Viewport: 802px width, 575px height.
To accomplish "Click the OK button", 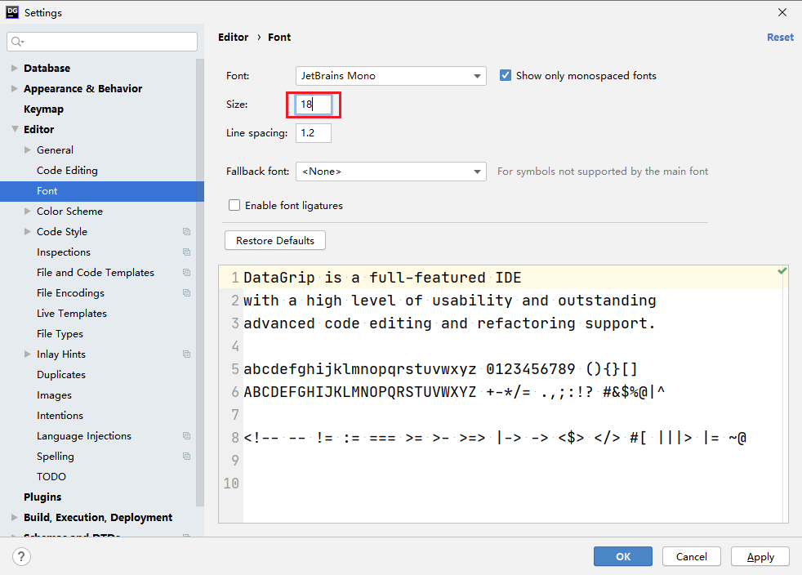I will click(x=623, y=556).
